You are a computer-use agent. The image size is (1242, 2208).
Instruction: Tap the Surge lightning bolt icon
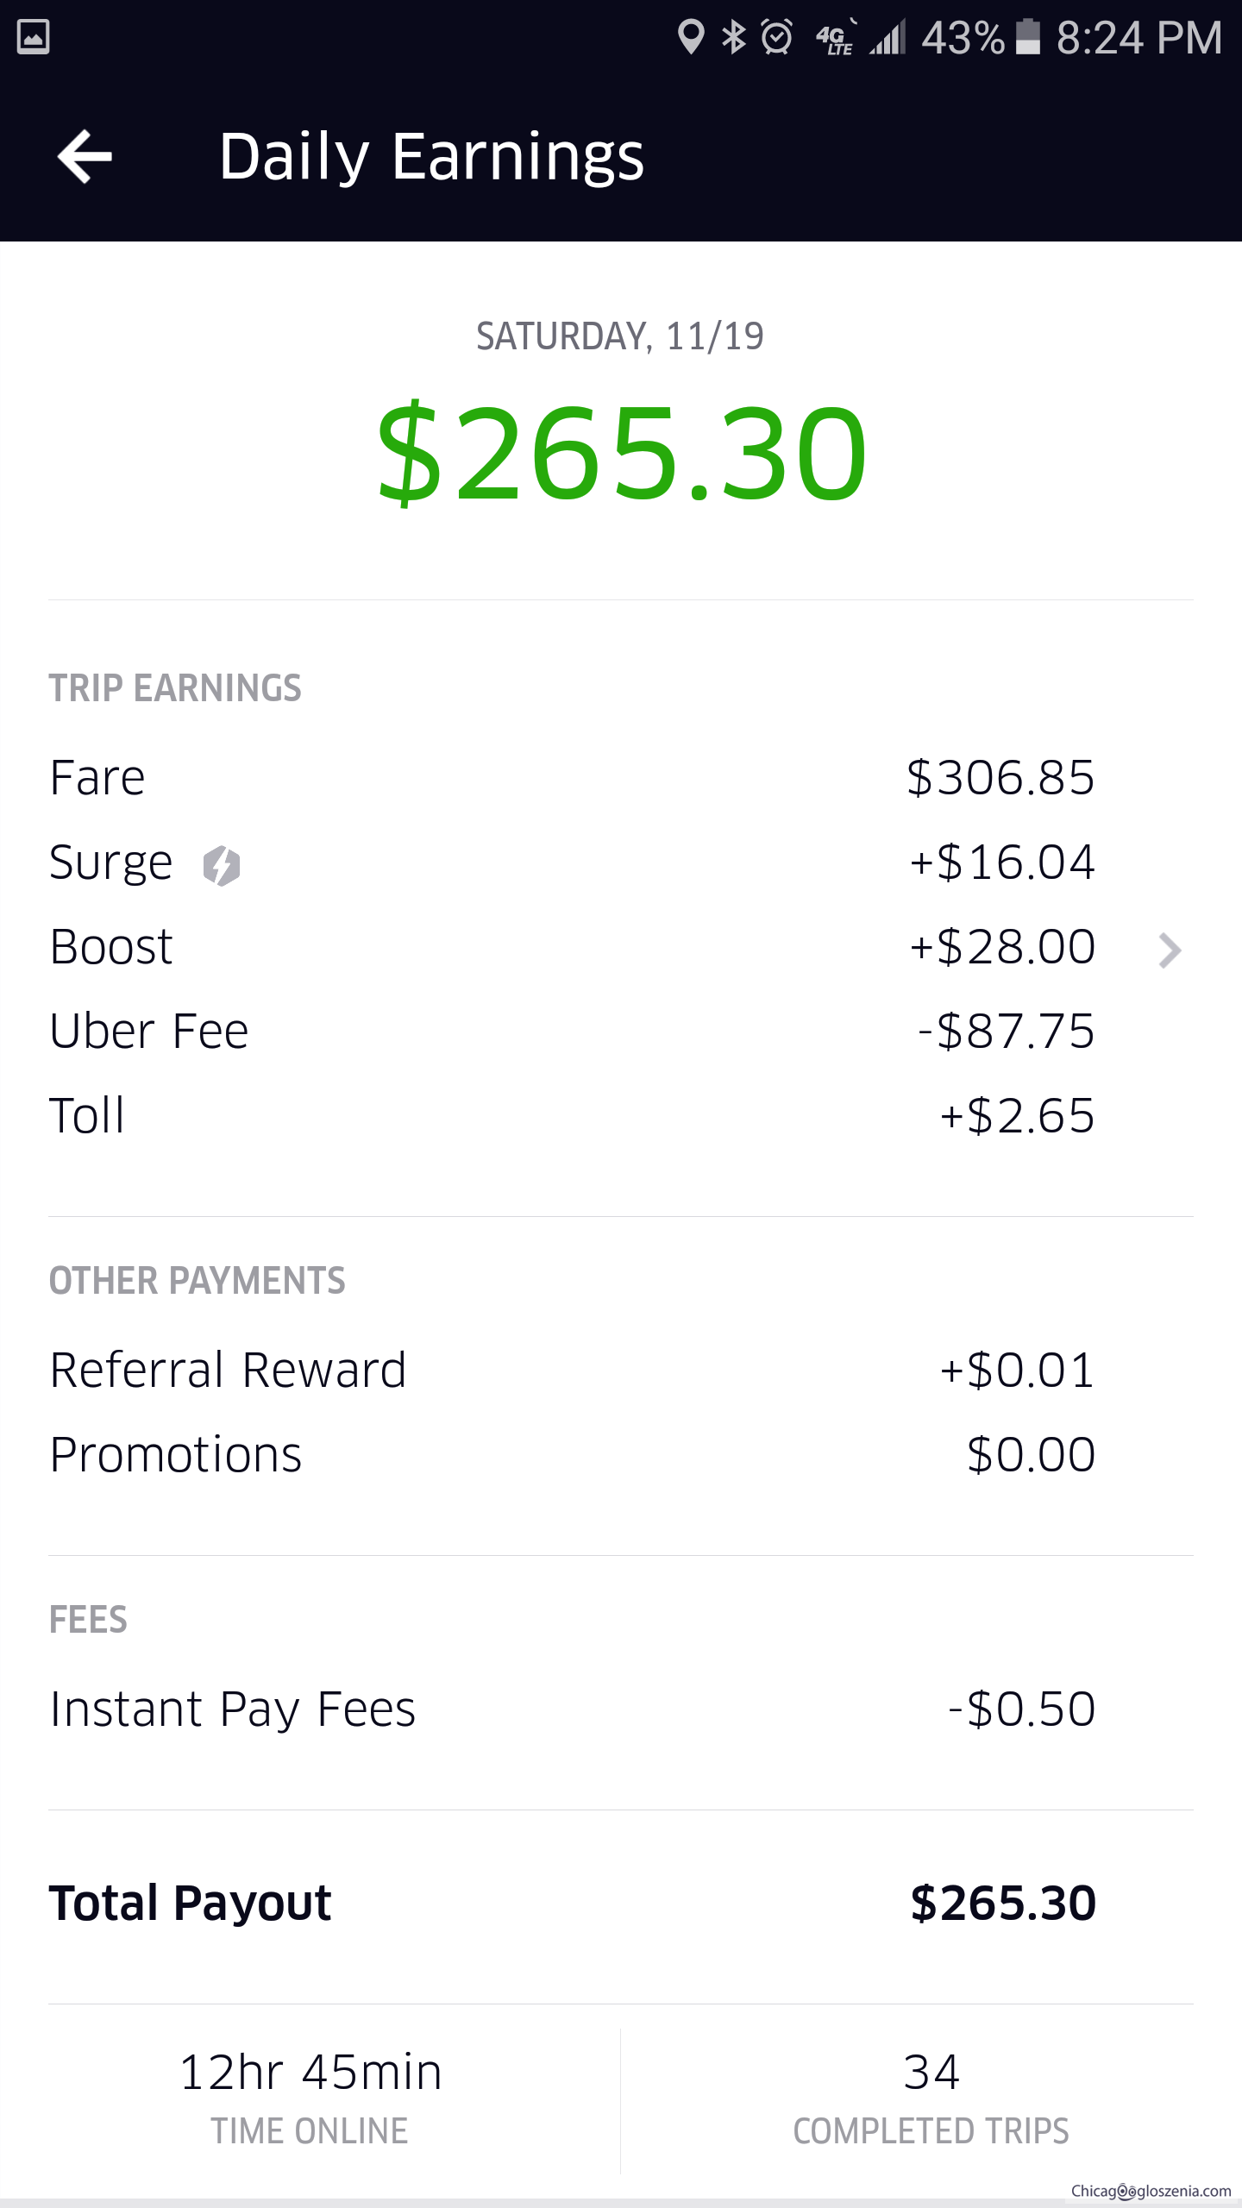coord(222,865)
